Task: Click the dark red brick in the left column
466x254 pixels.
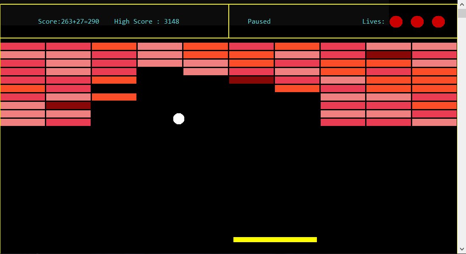Action: 68,106
